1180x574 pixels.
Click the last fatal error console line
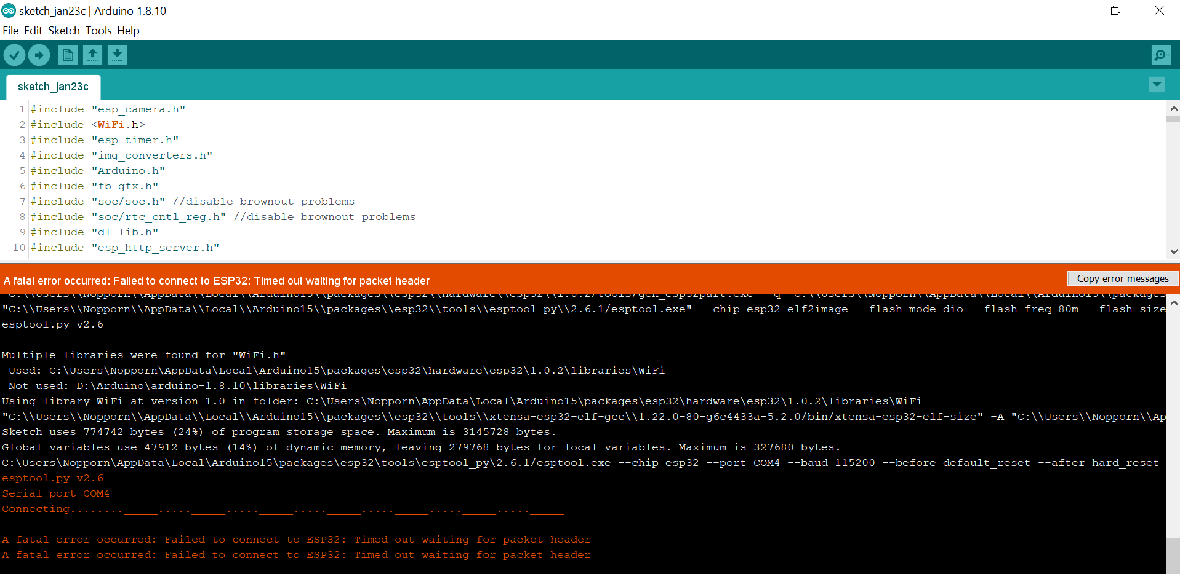click(x=296, y=555)
